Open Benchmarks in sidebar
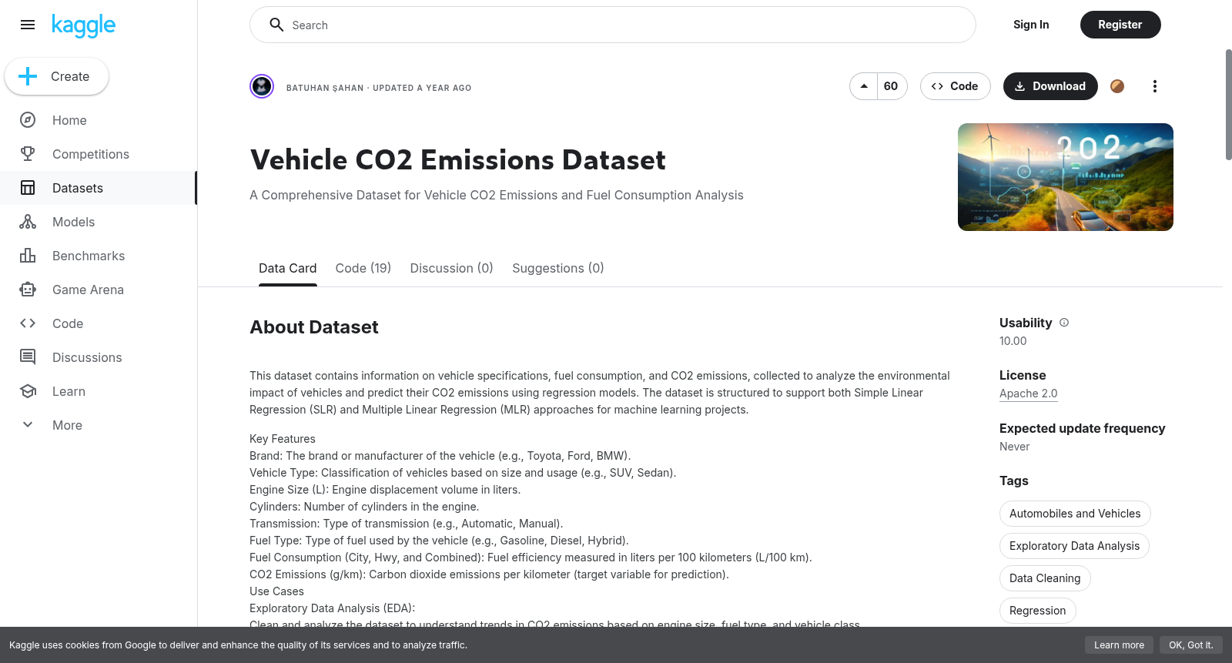Viewport: 1232px width, 663px height. pyautogui.click(x=89, y=256)
